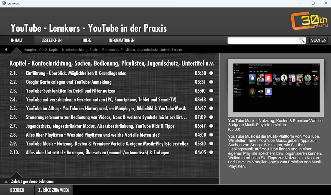Open the INFORMATIONEN tab
The image size is (331, 195).
click(121, 40)
